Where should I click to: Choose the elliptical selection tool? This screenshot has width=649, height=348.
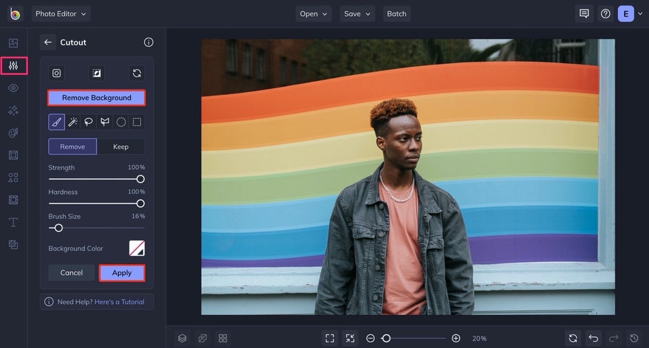[121, 122]
